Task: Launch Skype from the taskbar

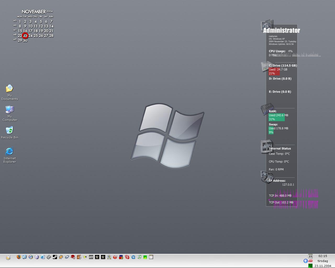Action: click(x=127, y=257)
